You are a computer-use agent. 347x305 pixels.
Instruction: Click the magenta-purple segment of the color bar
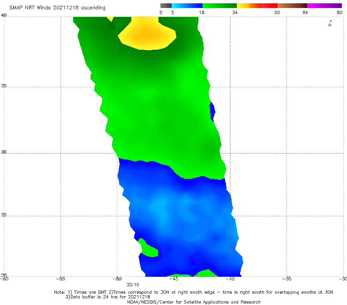tap(324, 6)
